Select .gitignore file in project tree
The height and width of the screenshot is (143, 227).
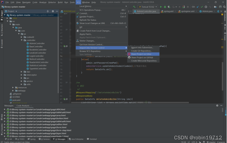coord(15,94)
